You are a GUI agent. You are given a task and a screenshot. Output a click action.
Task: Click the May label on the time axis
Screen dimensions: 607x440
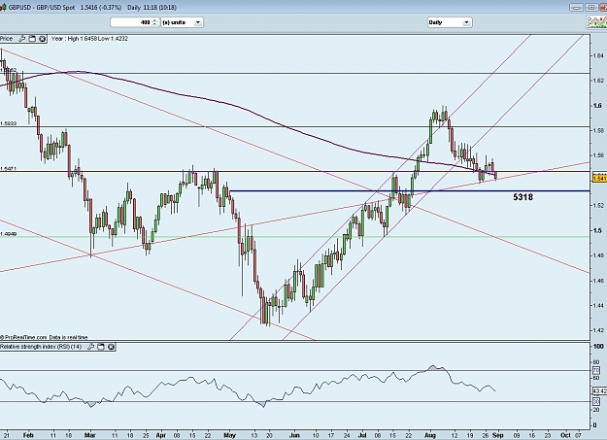point(229,435)
